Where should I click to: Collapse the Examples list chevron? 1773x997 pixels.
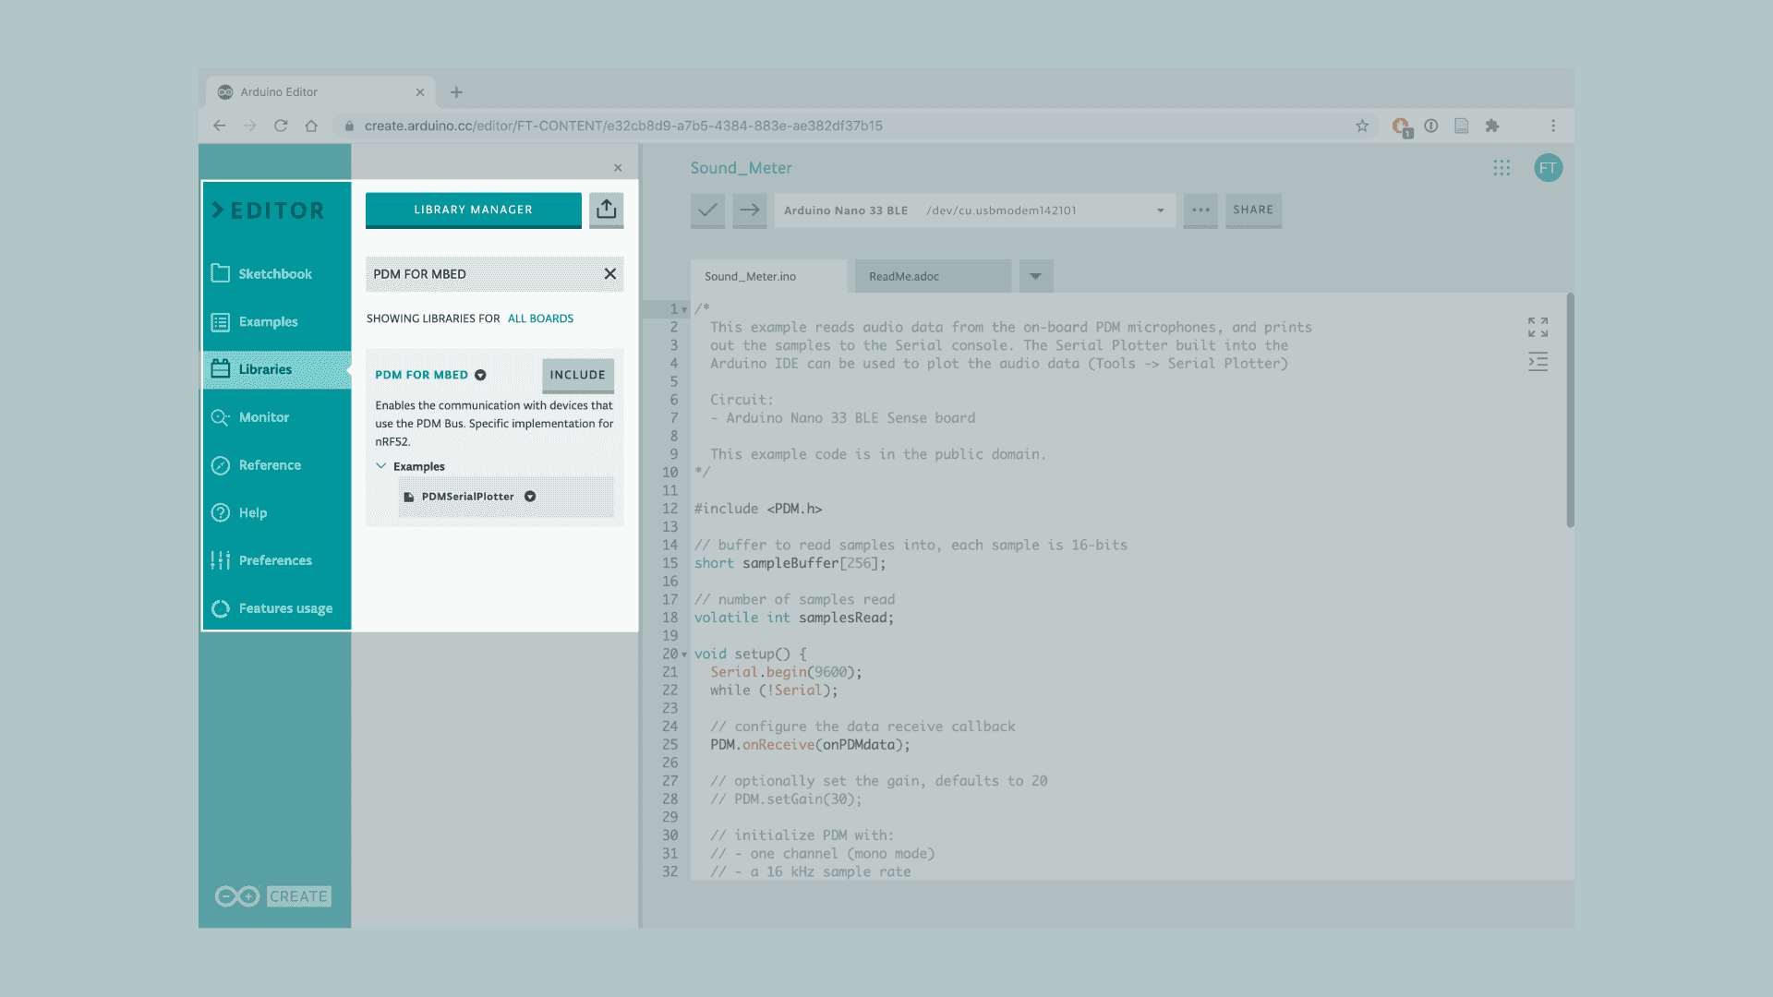point(380,466)
